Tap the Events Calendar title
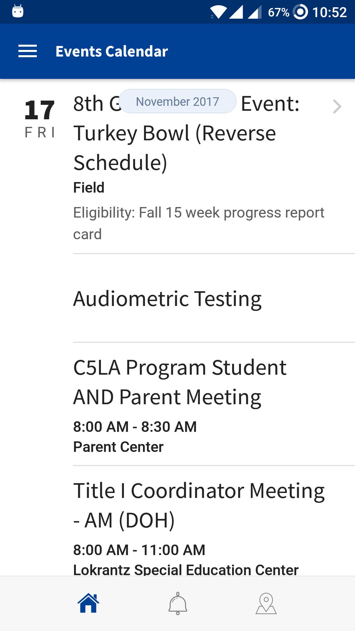The height and width of the screenshot is (631, 355). pos(112,51)
